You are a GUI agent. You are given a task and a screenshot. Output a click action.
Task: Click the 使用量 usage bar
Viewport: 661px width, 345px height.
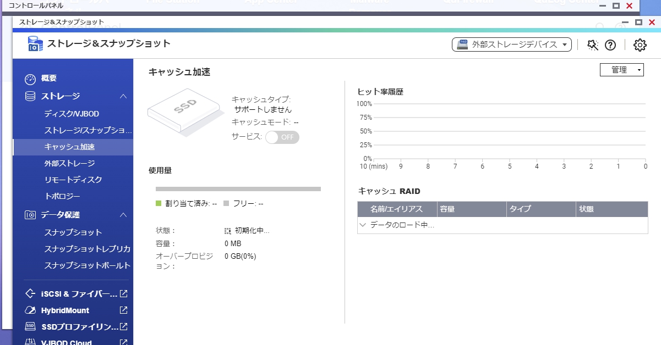click(x=238, y=189)
